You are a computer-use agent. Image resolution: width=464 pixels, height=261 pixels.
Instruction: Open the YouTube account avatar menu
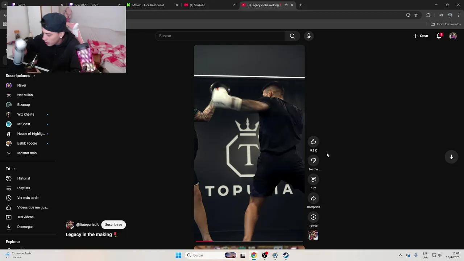click(x=453, y=36)
